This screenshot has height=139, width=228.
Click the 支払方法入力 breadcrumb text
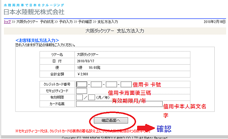point(108,22)
